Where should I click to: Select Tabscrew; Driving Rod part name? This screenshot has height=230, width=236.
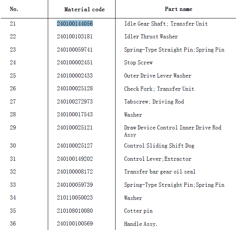154,102
